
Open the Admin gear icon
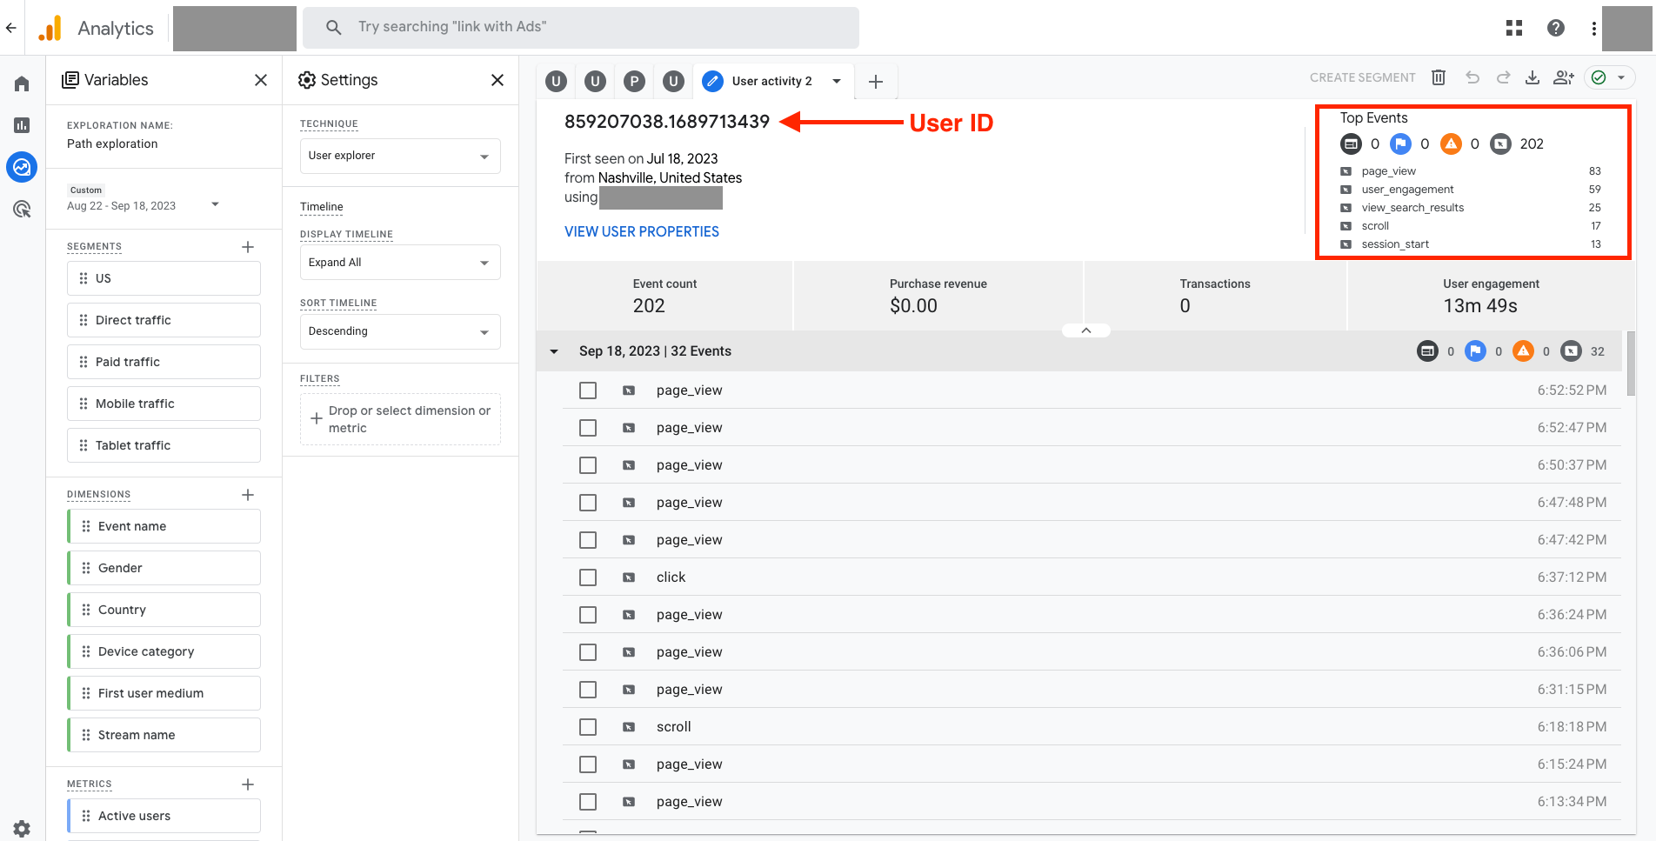coord(22,828)
